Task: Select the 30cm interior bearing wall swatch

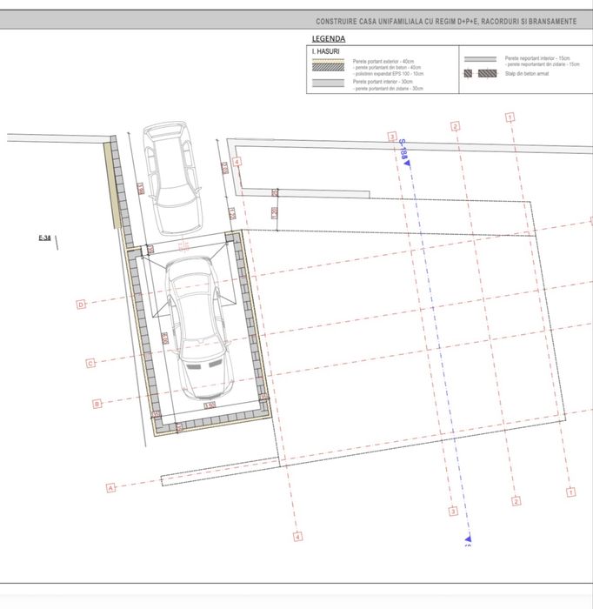Action: (329, 84)
